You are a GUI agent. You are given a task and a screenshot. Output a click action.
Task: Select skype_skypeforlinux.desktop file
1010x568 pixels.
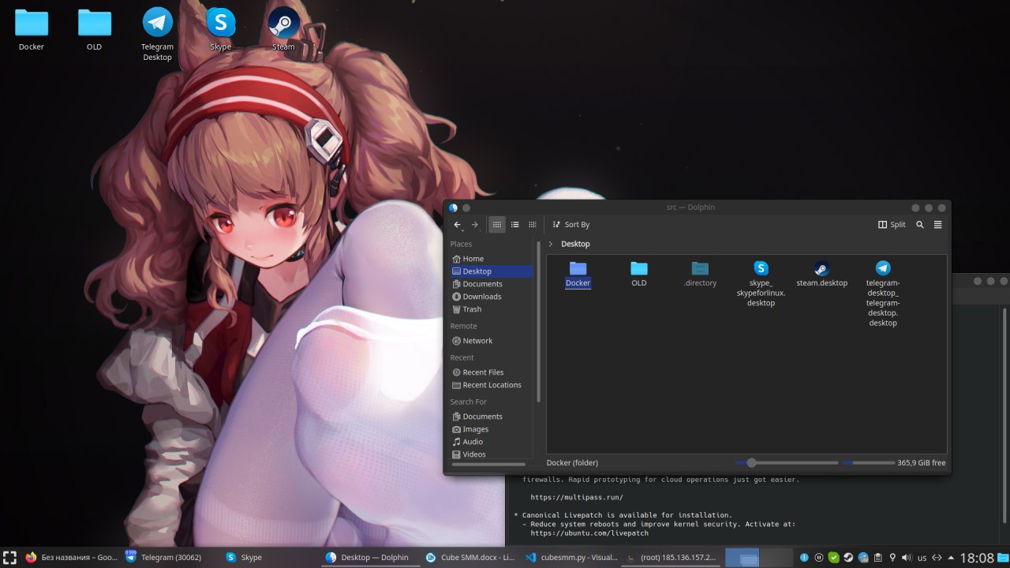pos(761,283)
